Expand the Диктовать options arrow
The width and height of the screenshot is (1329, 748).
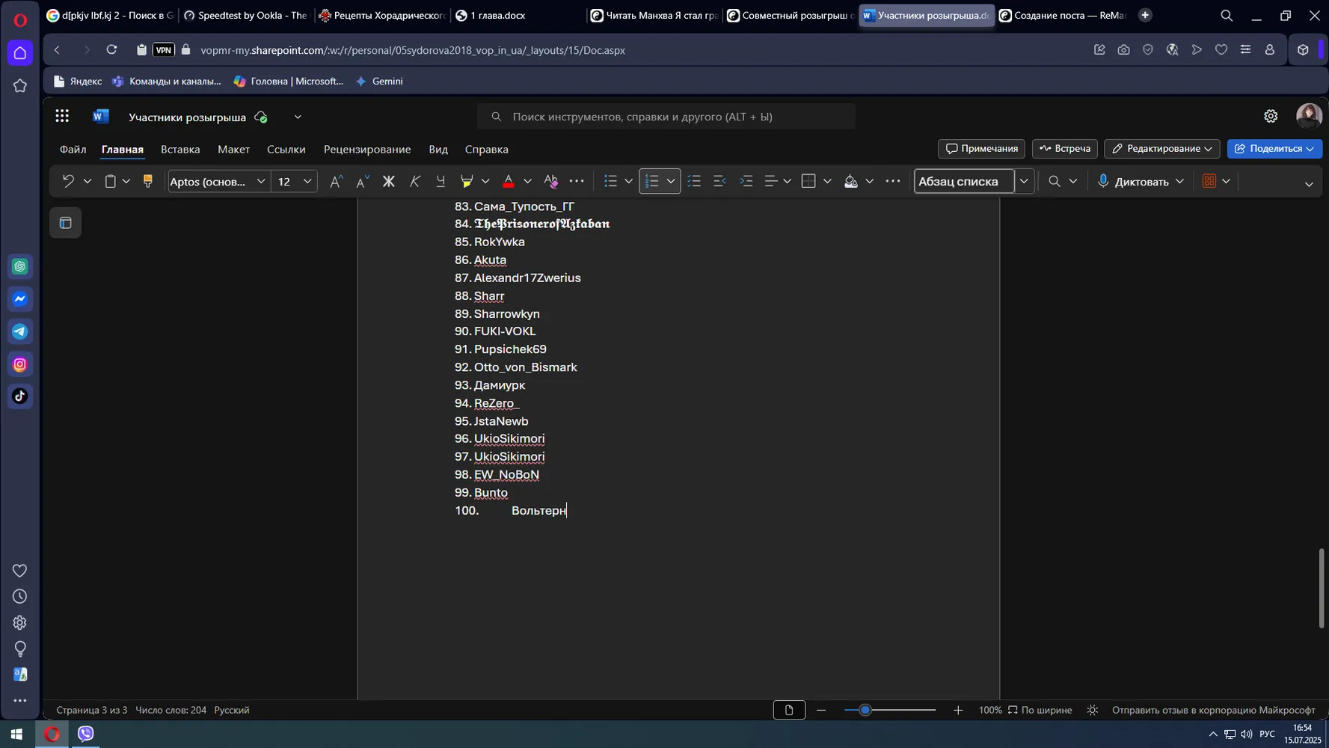(1179, 181)
